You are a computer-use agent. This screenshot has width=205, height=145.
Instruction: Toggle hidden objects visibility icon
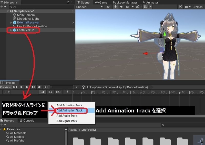tap(139, 7)
